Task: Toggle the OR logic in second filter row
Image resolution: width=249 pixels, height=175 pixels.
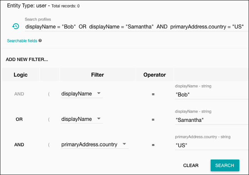Action: pyautogui.click(x=19, y=119)
